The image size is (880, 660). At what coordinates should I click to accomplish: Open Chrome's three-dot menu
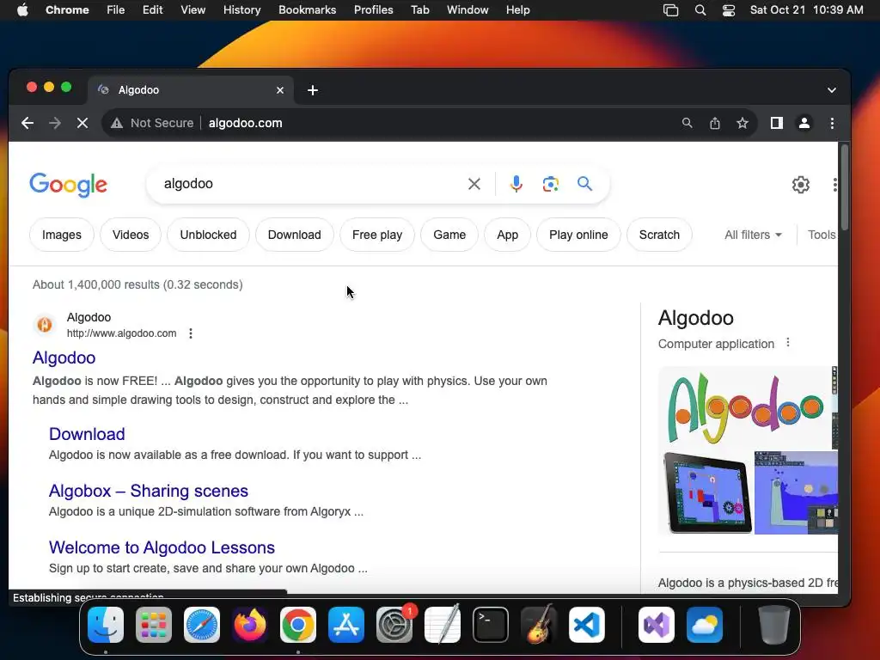(x=832, y=123)
